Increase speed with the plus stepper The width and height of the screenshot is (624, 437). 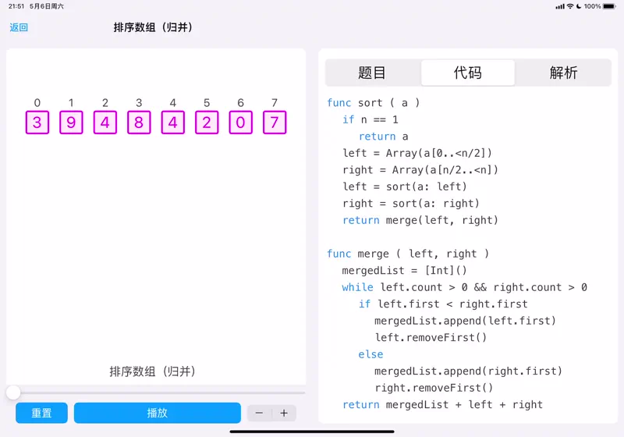click(284, 413)
